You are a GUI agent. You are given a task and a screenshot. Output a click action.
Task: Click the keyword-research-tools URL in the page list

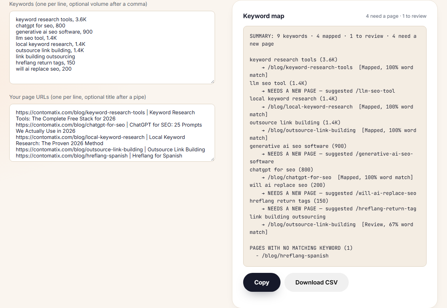(80, 112)
